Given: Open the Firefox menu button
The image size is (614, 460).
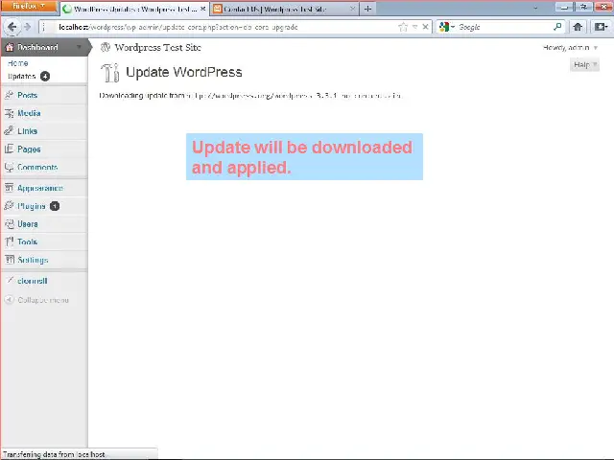Looking at the screenshot, I should [29, 6].
